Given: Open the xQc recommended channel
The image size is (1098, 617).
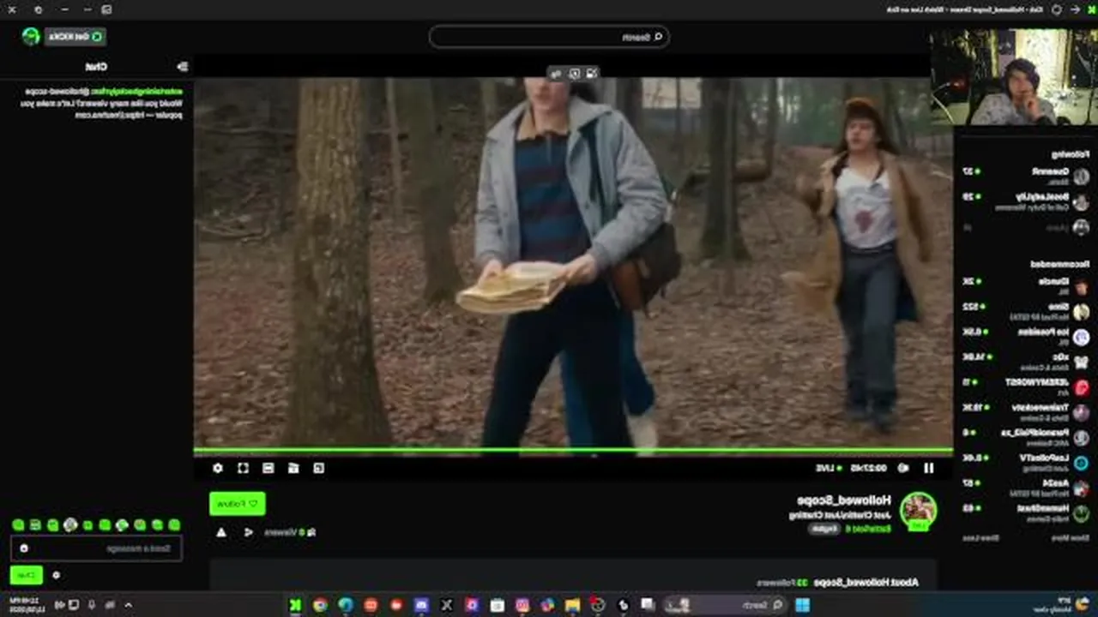Looking at the screenshot, I should pyautogui.click(x=1025, y=362).
